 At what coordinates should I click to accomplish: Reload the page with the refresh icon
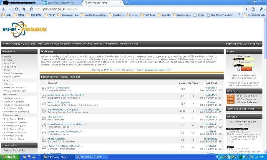coord(17,9)
